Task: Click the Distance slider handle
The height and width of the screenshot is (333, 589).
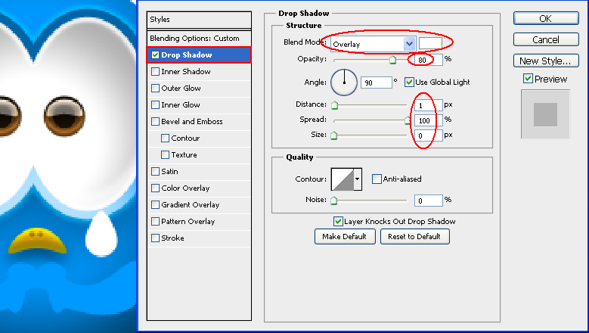Action: 334,105
